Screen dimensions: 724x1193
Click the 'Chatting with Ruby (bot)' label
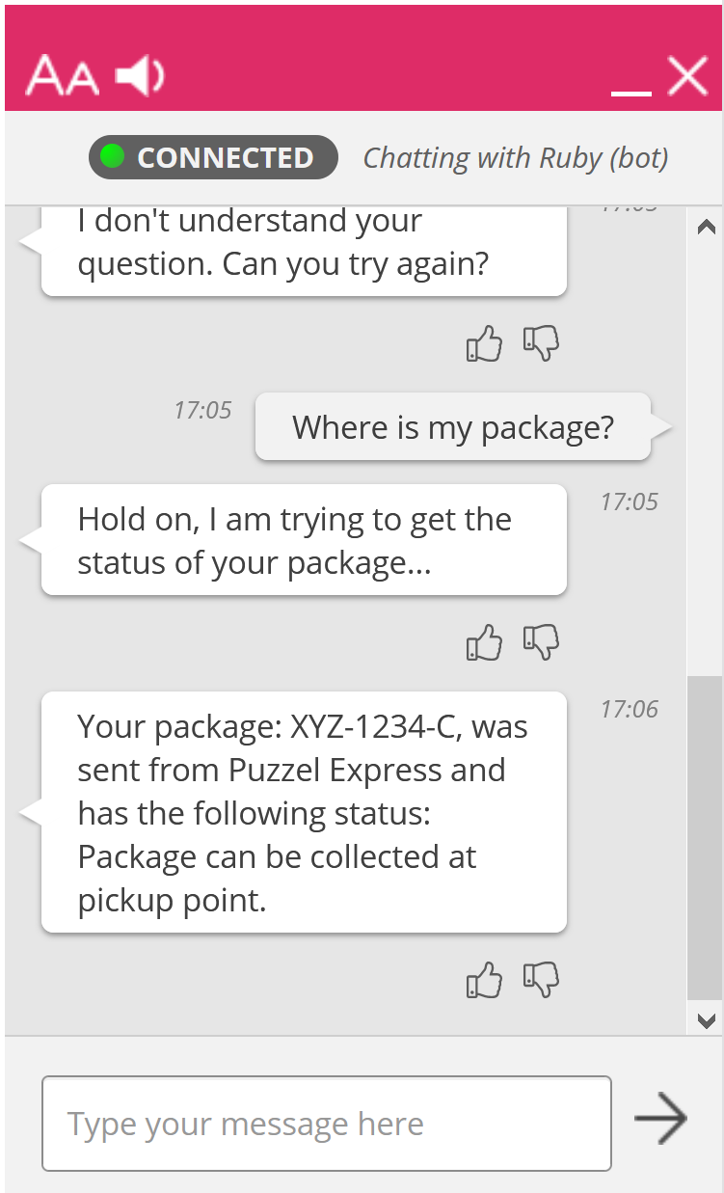(515, 158)
